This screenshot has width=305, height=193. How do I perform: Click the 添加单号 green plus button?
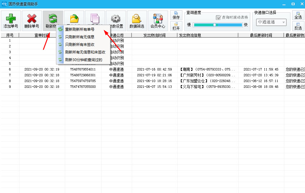[11, 21]
